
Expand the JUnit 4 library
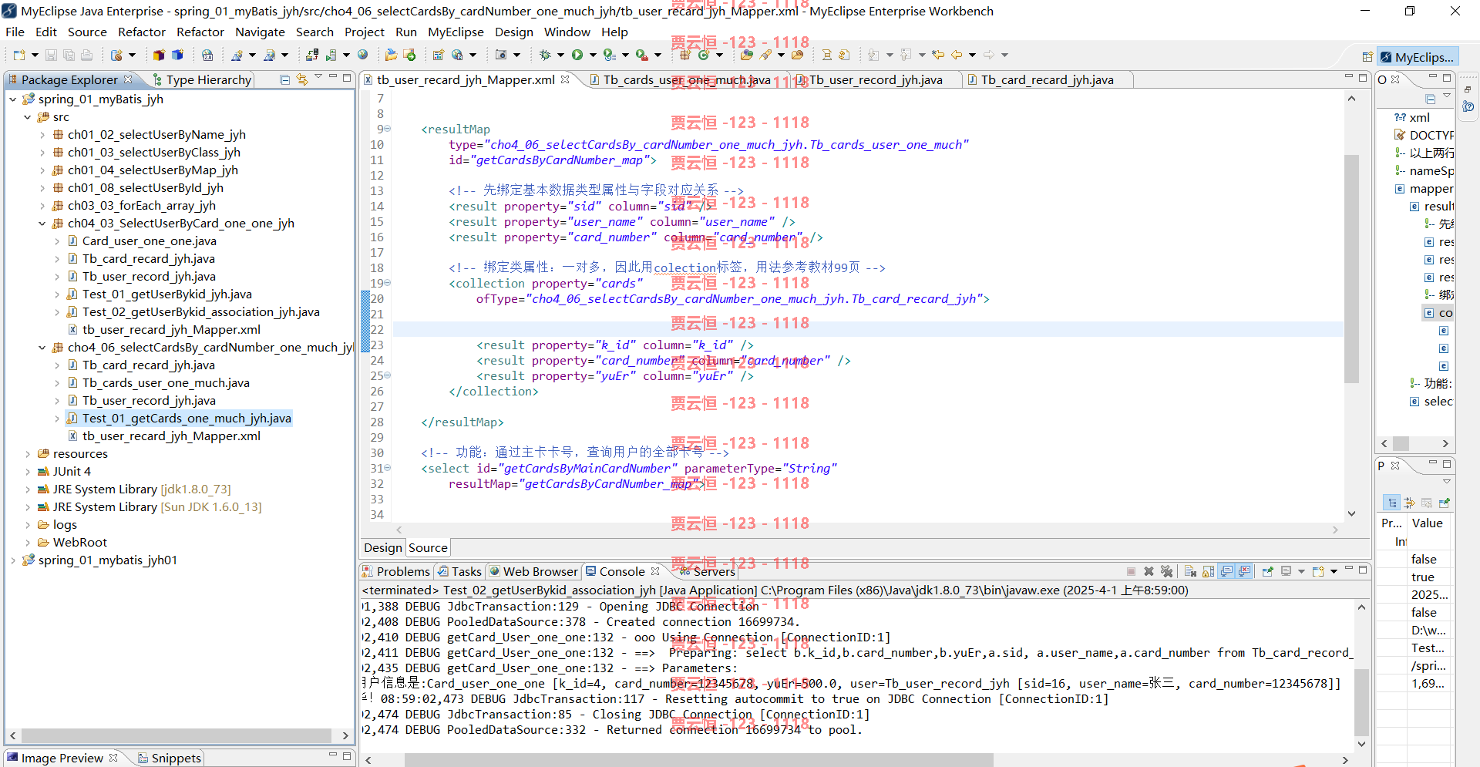click(27, 472)
